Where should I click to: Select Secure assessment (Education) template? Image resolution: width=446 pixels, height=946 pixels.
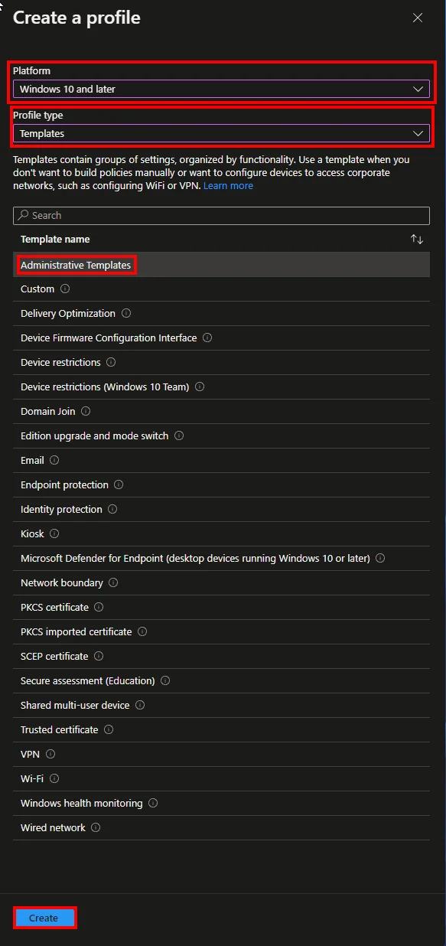(221, 681)
